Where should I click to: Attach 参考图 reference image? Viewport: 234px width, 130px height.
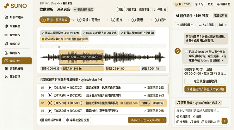pos(182,122)
